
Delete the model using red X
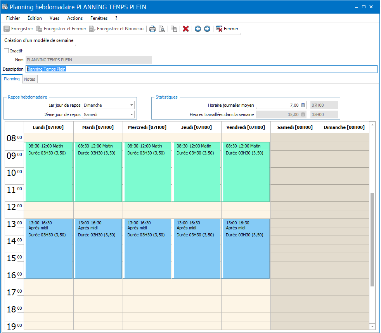[x=186, y=29]
